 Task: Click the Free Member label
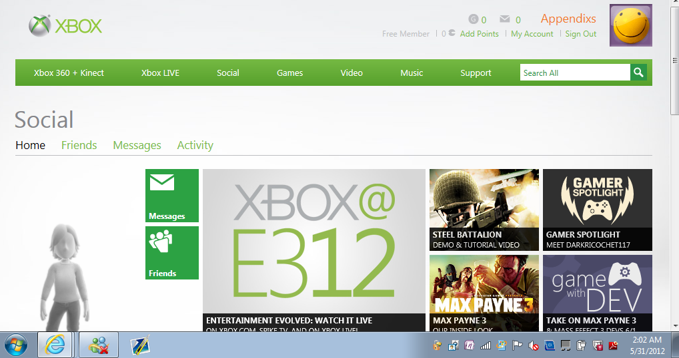tap(406, 34)
